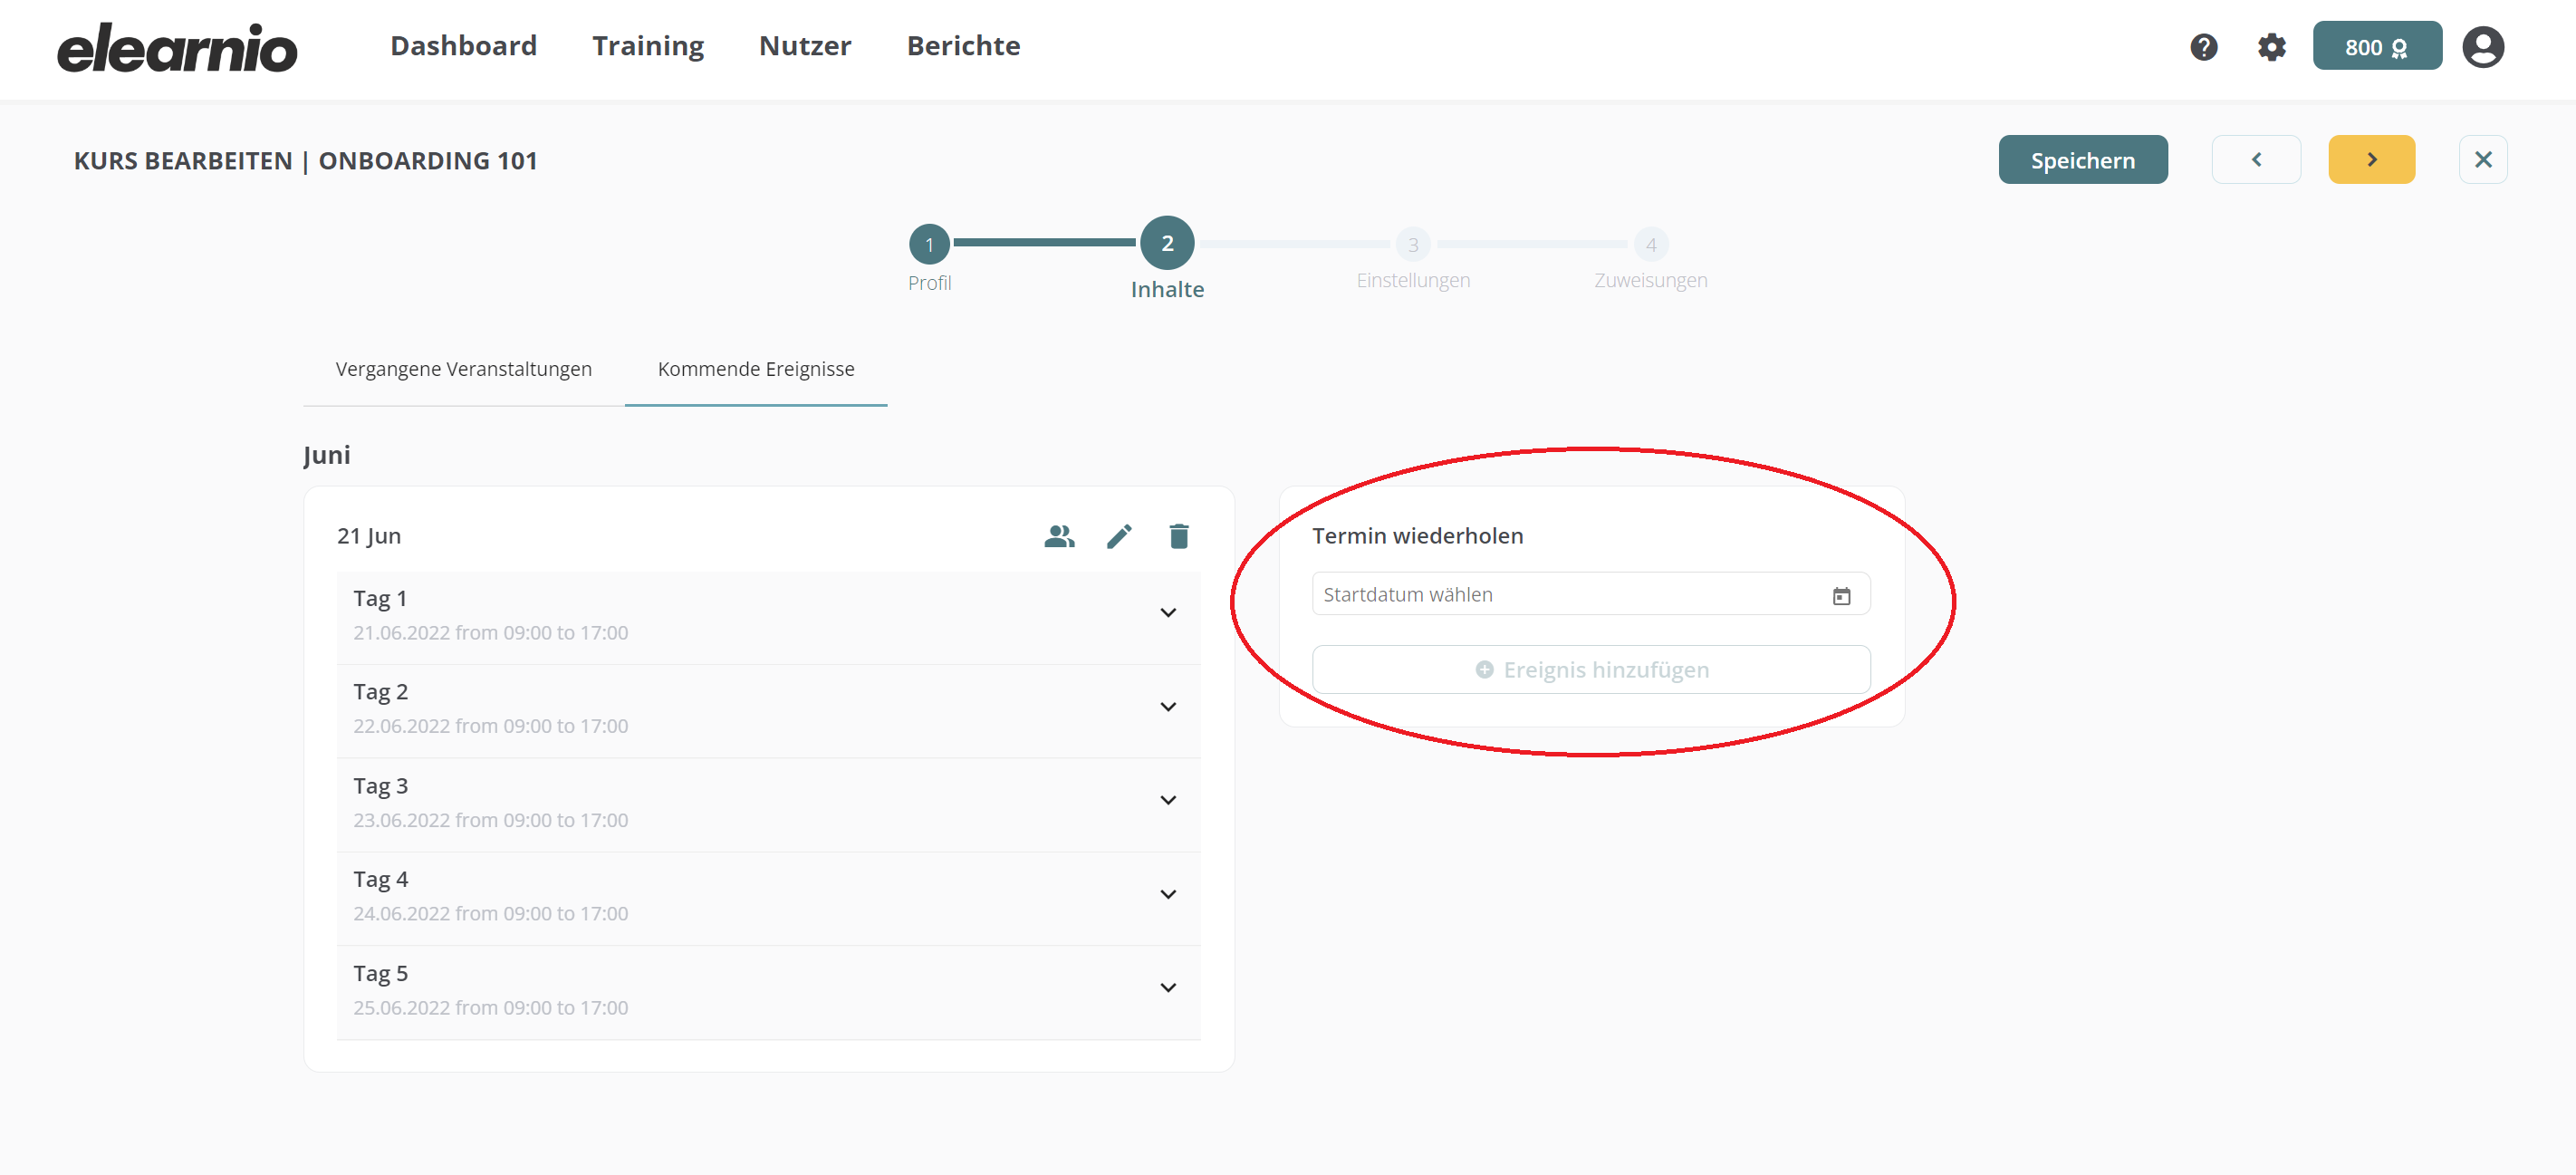Viewport: 2576px width, 1175px height.
Task: Open the calendar picker icon in Startdatum field
Action: tap(1841, 596)
